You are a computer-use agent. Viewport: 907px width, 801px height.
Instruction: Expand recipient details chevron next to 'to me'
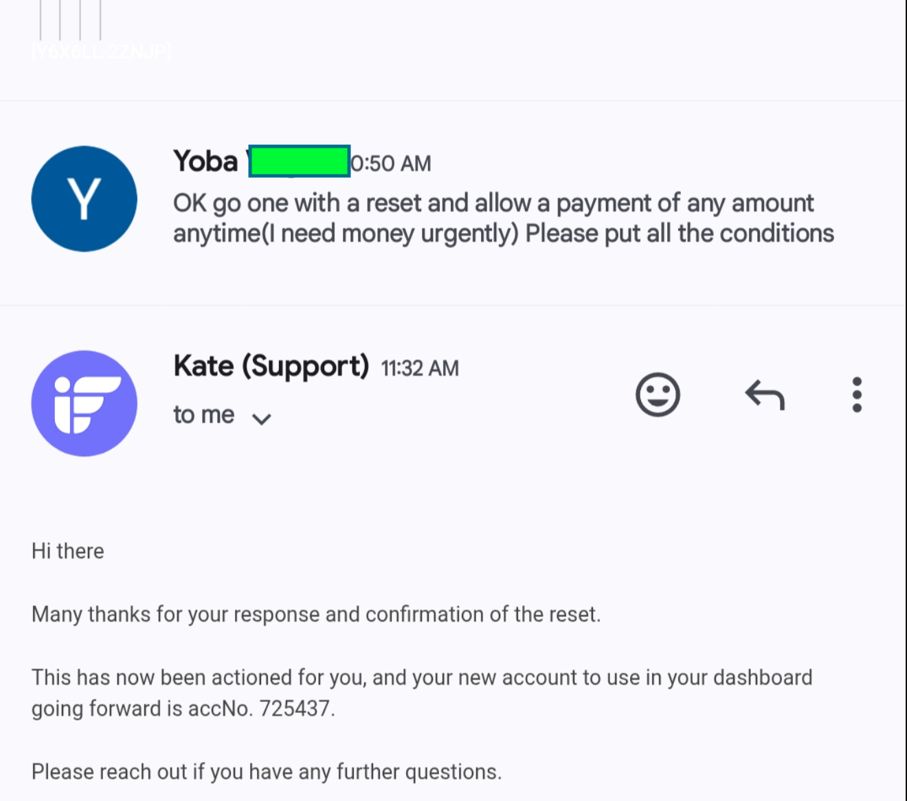click(x=262, y=418)
